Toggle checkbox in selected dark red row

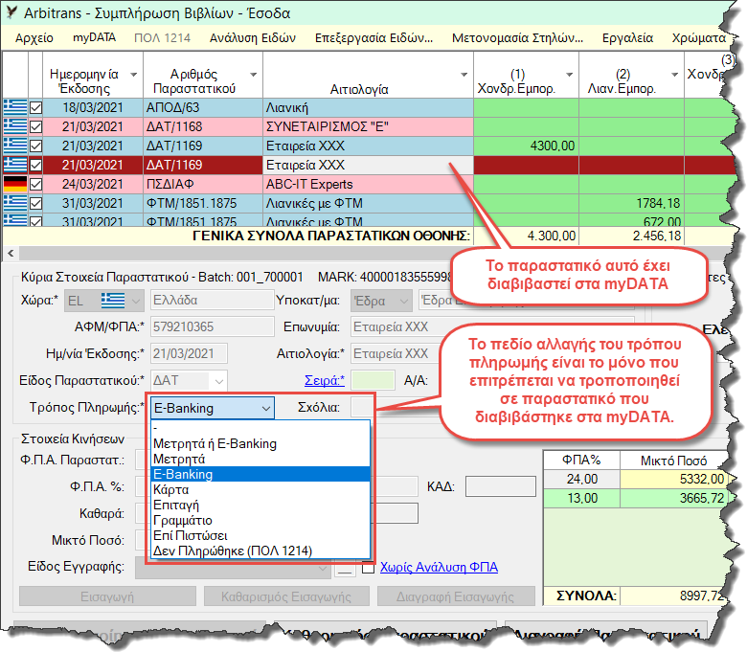point(35,166)
